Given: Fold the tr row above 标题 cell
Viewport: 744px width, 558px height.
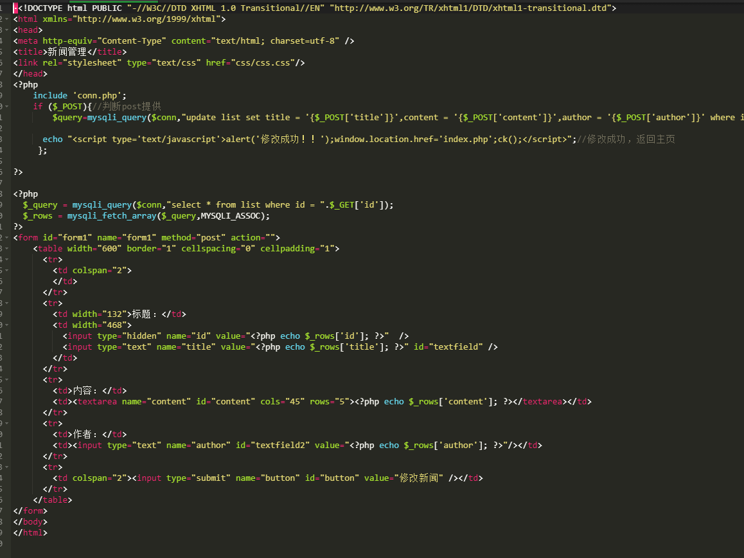Looking at the screenshot, I should tap(6, 303).
